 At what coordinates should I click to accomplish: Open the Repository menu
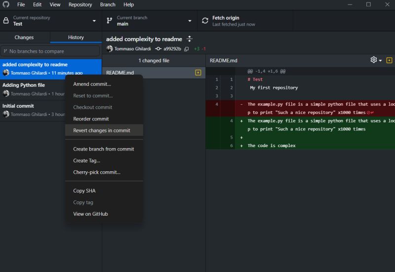[80, 4]
